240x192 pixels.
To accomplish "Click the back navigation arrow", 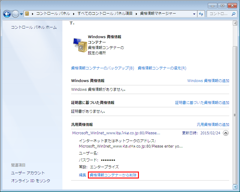I will coord(7,14).
